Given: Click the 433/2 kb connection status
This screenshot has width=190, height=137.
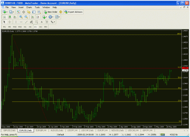Looking at the screenshot, I should coord(174,135).
